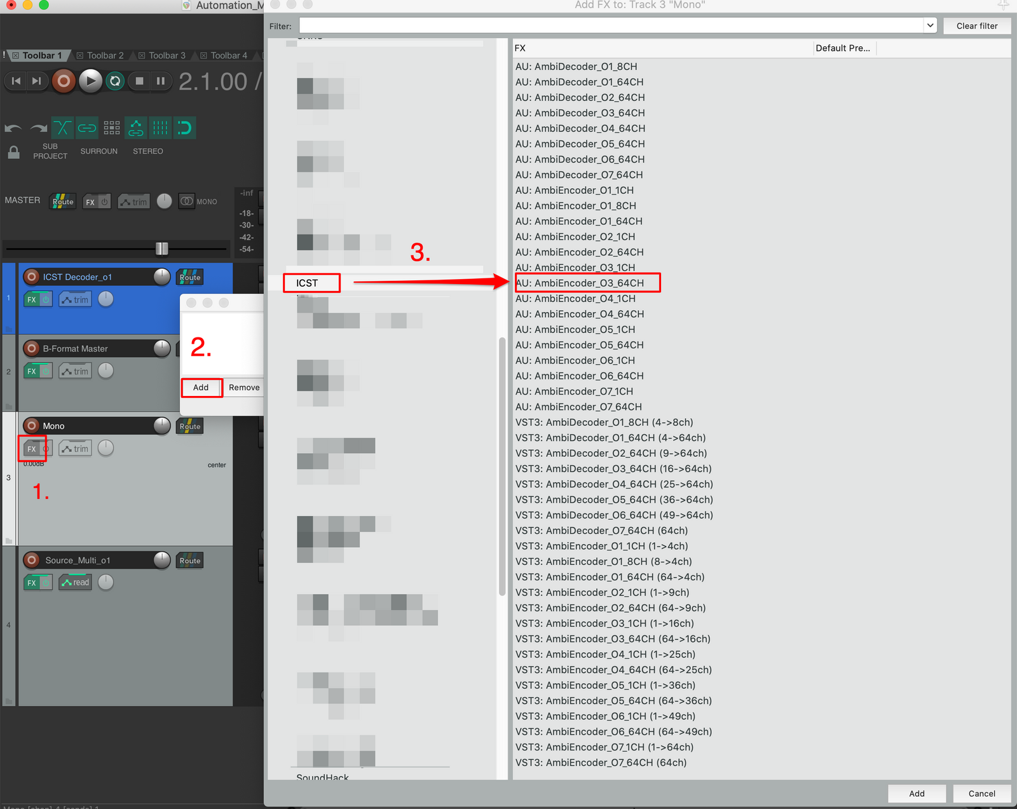Toggle auto-crossfade icon in toolbar

click(62, 128)
